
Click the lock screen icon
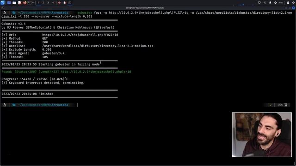(x=288, y=3)
